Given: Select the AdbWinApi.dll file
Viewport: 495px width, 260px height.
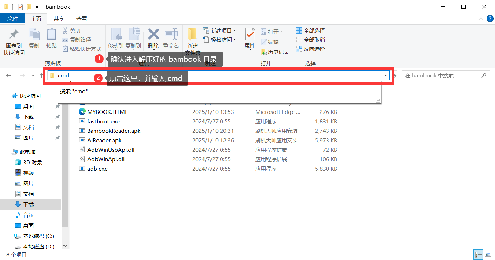Looking at the screenshot, I should [x=106, y=159].
